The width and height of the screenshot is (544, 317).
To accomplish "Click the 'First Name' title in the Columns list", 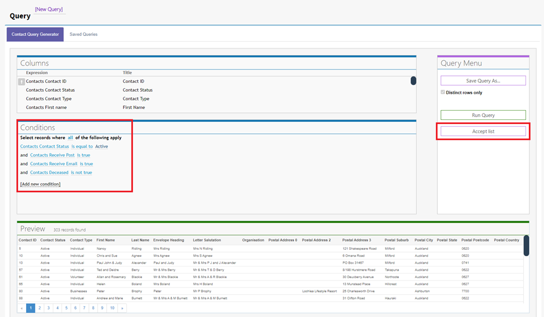I will pyautogui.click(x=133, y=107).
